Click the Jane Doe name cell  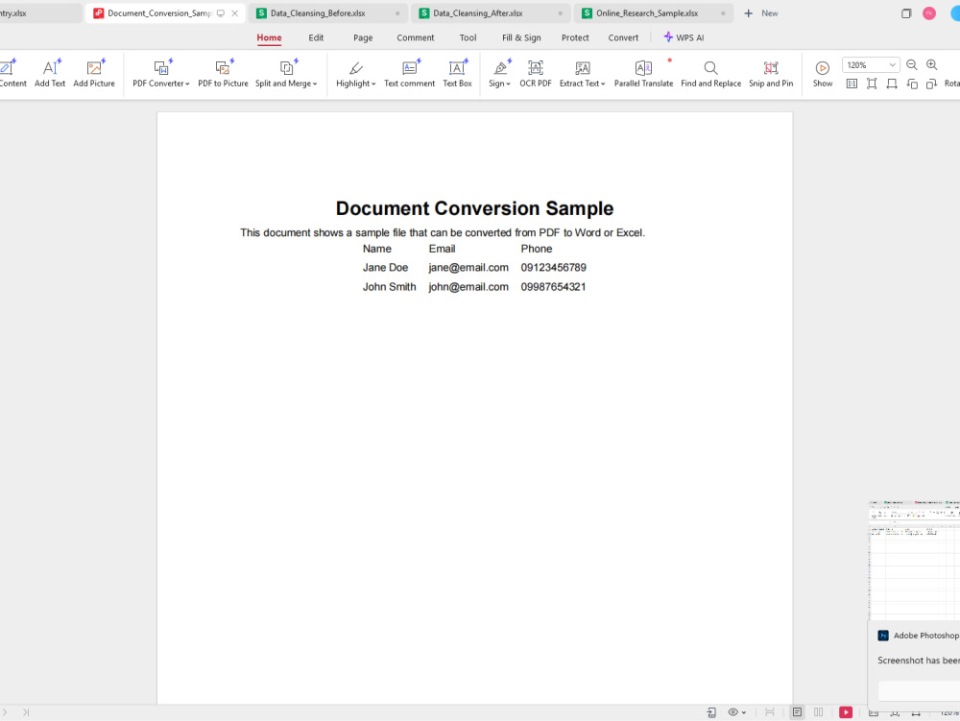(x=385, y=268)
